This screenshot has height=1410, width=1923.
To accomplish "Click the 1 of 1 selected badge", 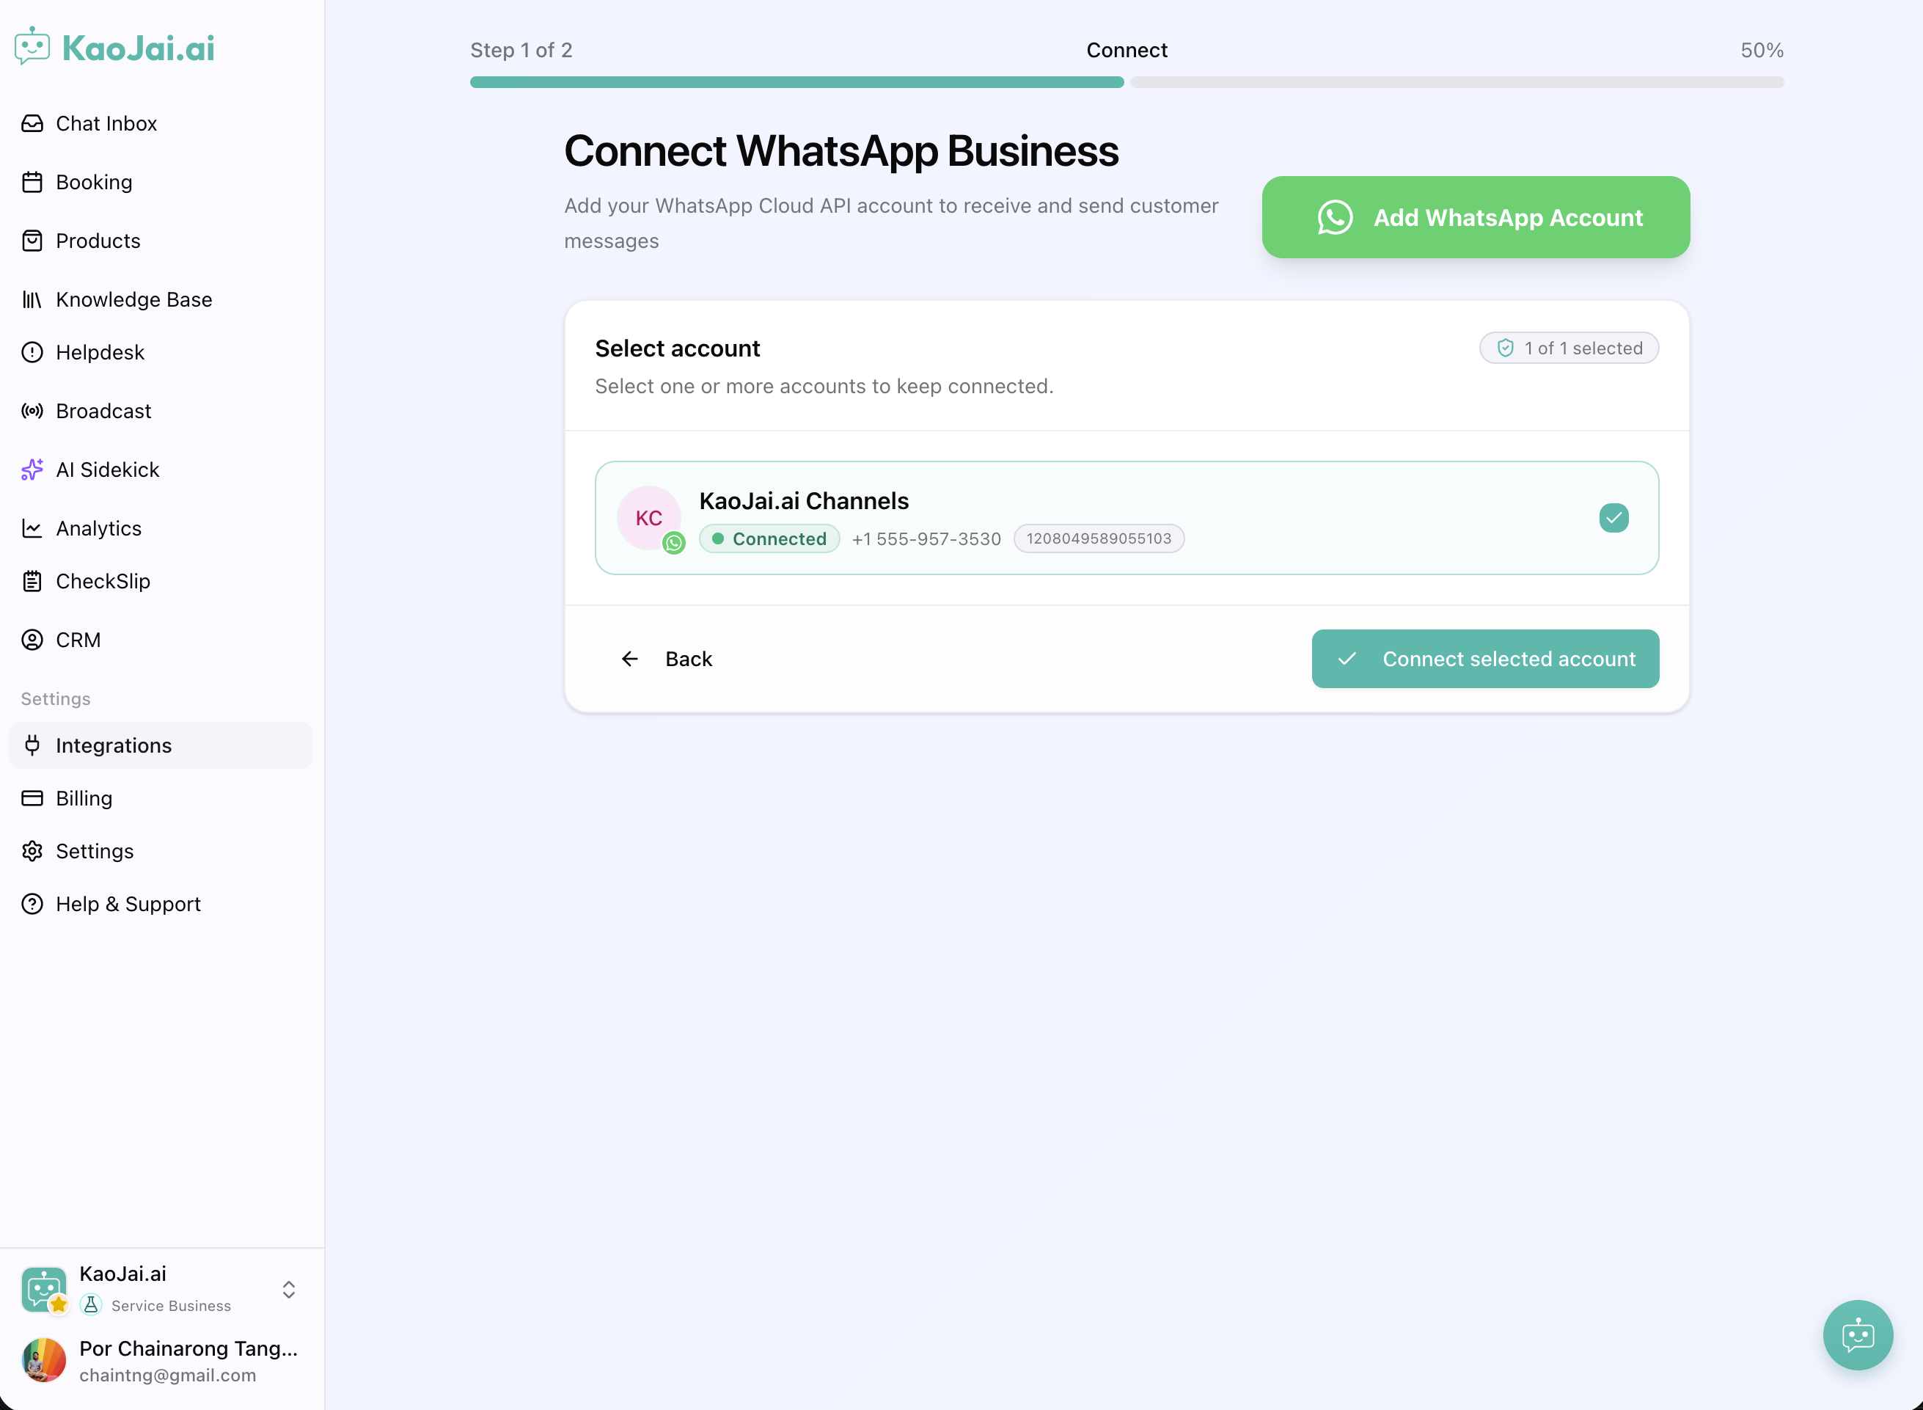I will click(x=1569, y=348).
